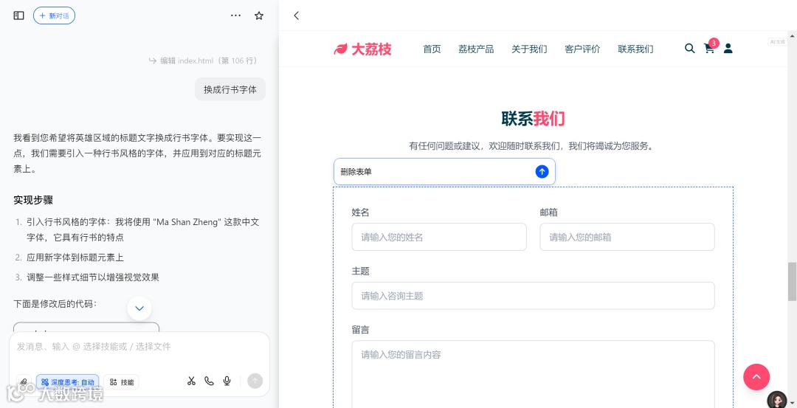Open the 技能 skills button
The image size is (797, 408).
click(x=122, y=382)
